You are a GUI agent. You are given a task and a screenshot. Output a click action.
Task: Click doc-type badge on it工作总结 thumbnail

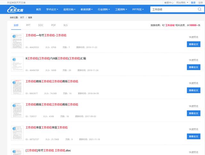pyautogui.click(x=14, y=60)
